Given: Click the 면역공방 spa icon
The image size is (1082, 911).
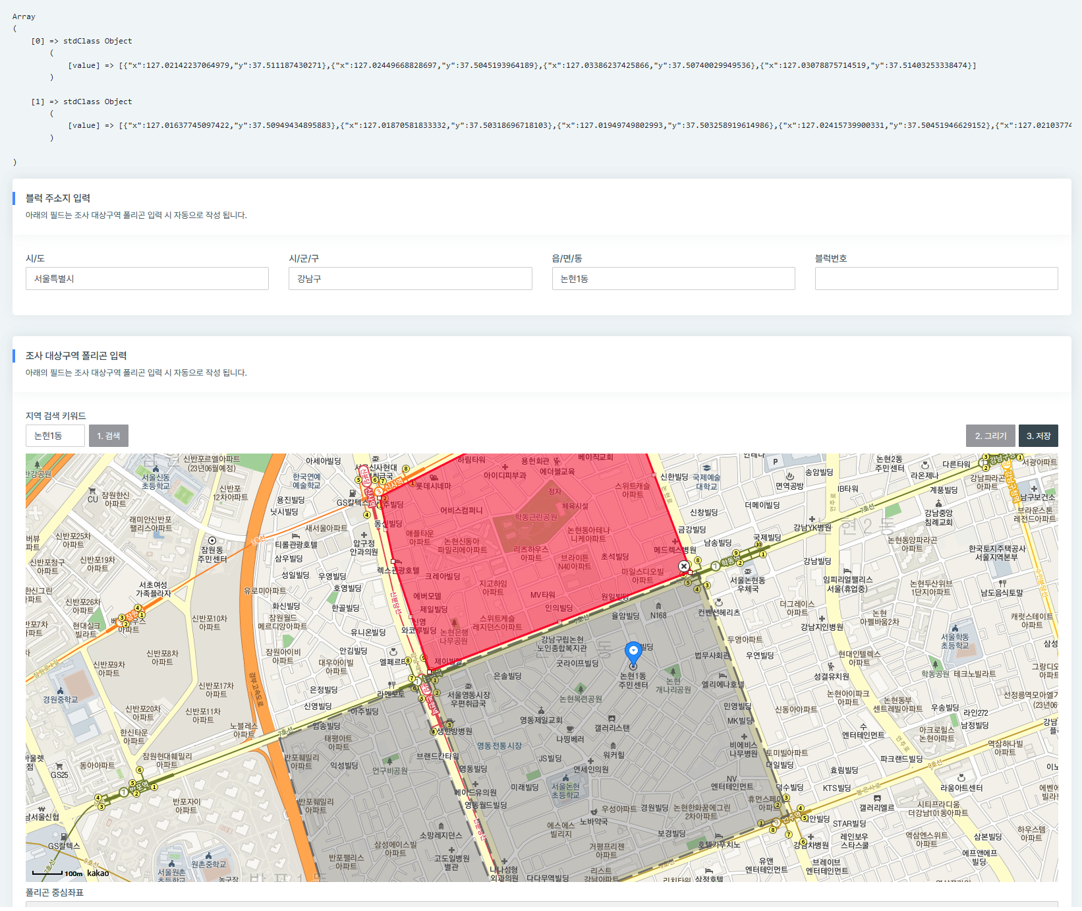Looking at the screenshot, I should point(789,477).
